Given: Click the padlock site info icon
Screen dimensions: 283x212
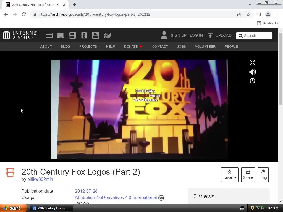Looking at the screenshot, I should click(35, 14).
